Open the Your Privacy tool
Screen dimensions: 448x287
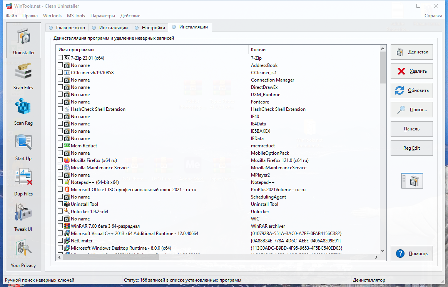[23, 254]
